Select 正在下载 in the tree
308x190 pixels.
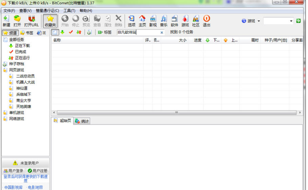pos(22,45)
